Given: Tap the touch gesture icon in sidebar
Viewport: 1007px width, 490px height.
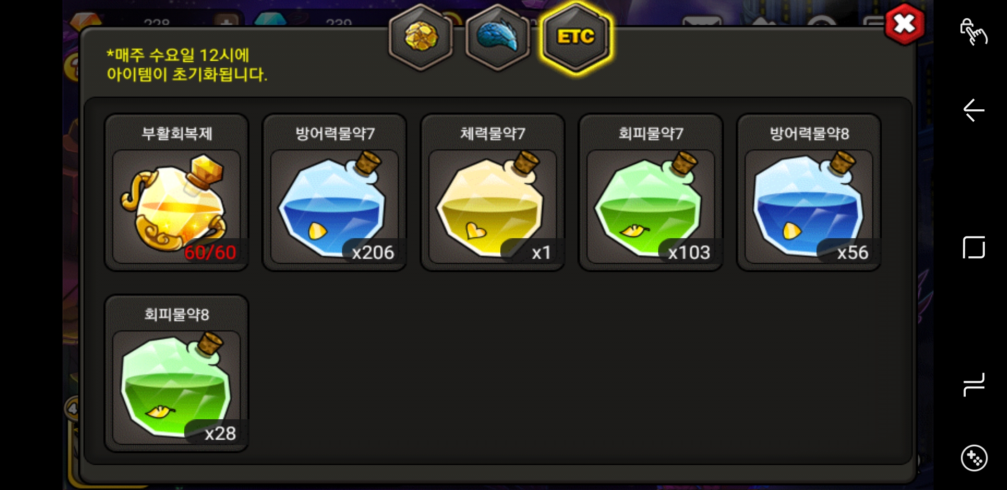Looking at the screenshot, I should point(973,31).
